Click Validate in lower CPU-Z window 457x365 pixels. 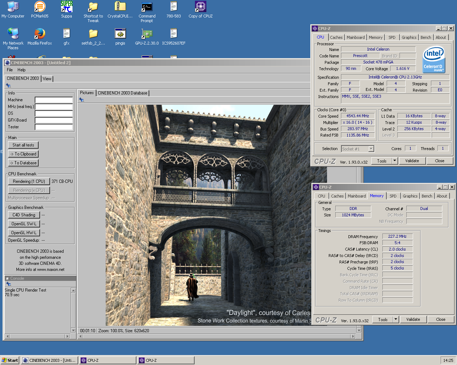[413, 319]
